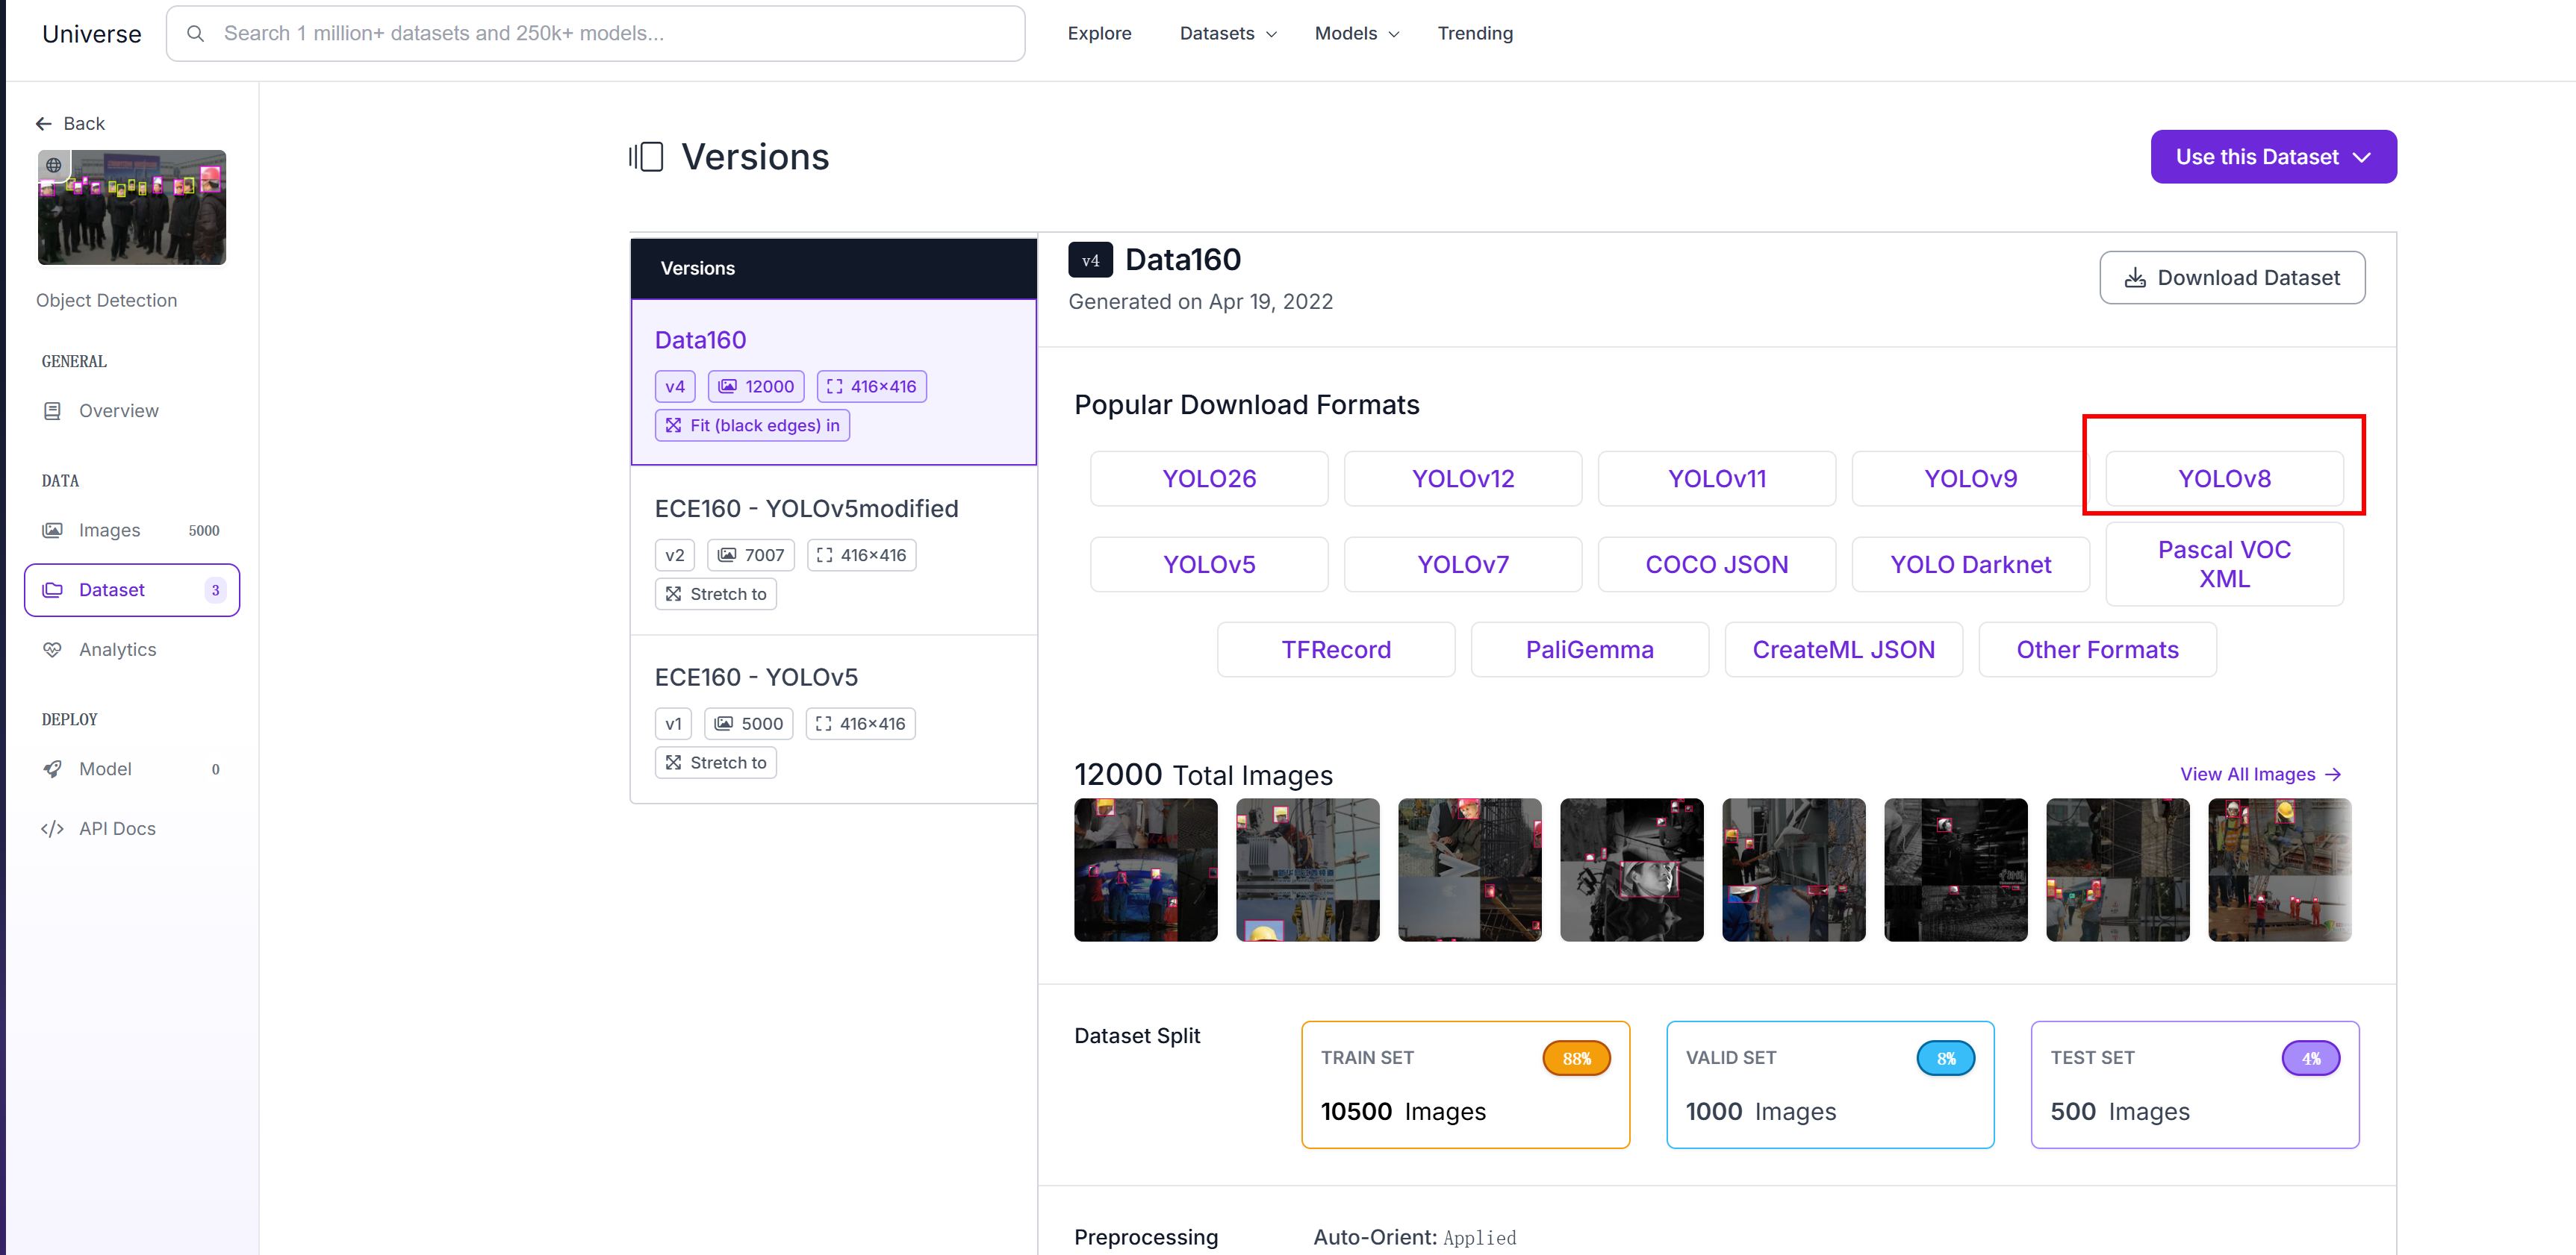This screenshot has width=2576, height=1255.
Task: Expand the Datasets dropdown menu
Action: click(1228, 34)
